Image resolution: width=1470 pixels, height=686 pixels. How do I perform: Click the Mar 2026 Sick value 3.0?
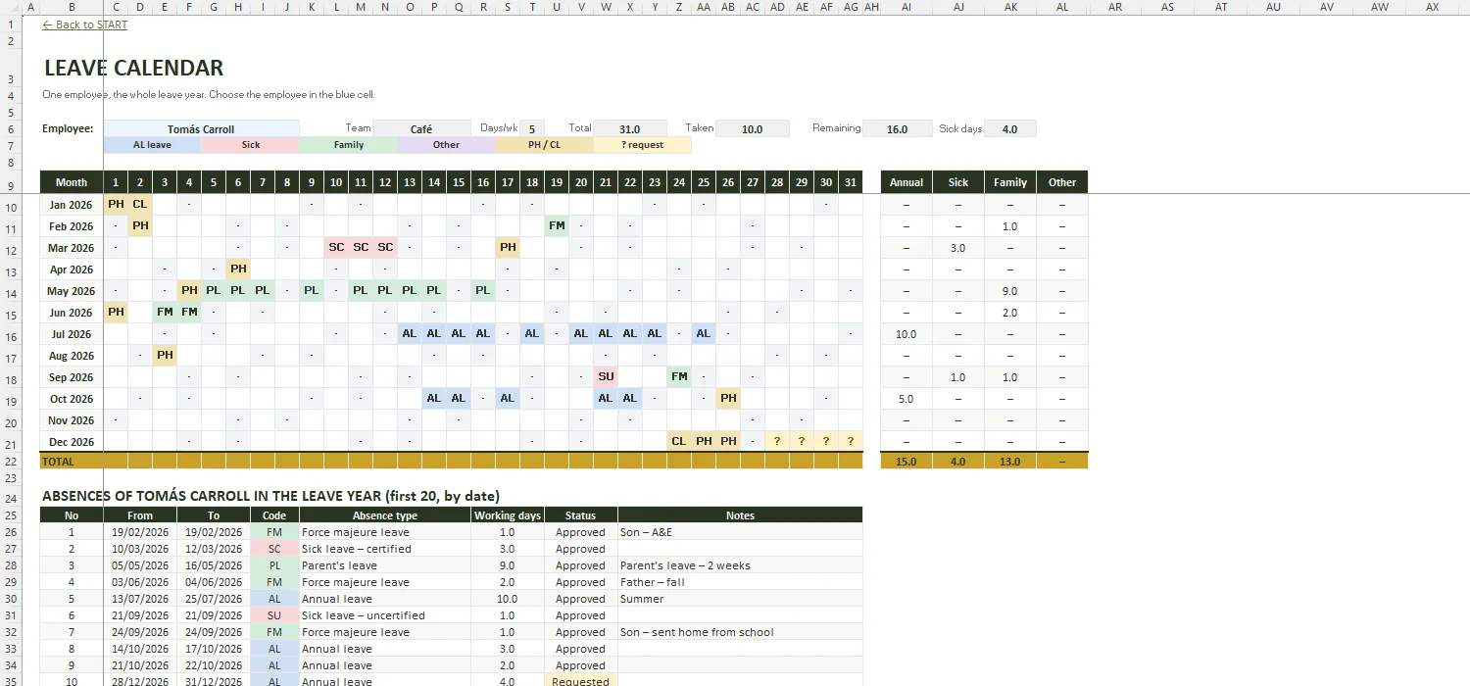(958, 248)
